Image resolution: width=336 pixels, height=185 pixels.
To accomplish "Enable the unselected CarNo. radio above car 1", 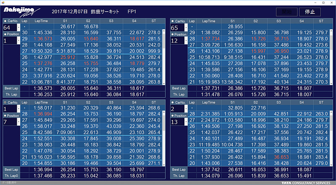I will tap(5, 103).
